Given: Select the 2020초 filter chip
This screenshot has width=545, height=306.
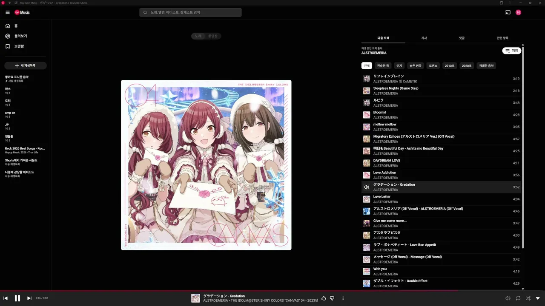Looking at the screenshot, I should click(x=467, y=65).
